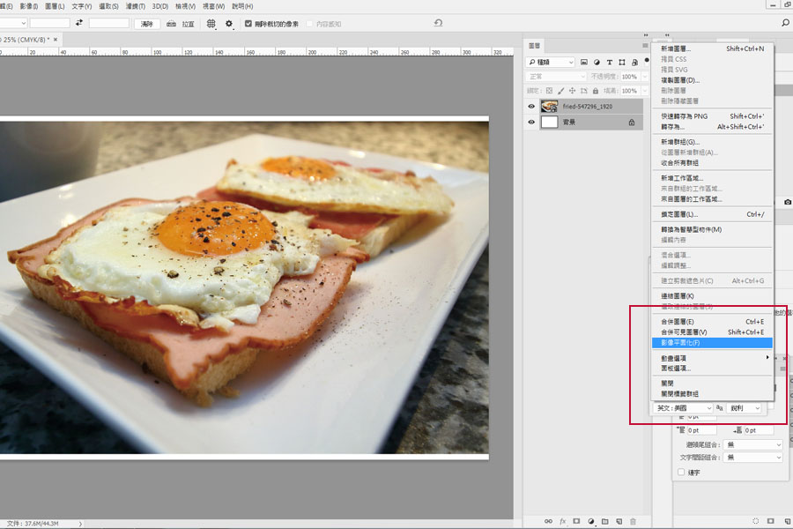Screen dimensions: 793x529
Task: Filter layers by type layer T icon
Action: 610,62
